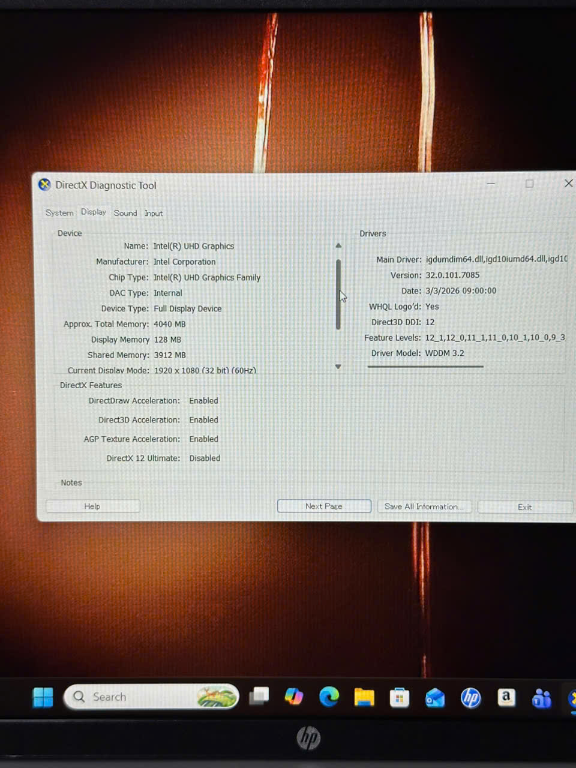The image size is (576, 768).
Task: Switch to the Sound tab
Action: 125,213
